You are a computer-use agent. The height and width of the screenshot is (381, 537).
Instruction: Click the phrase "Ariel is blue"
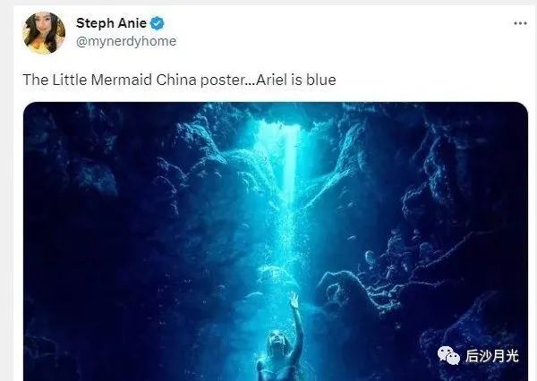coord(296,80)
